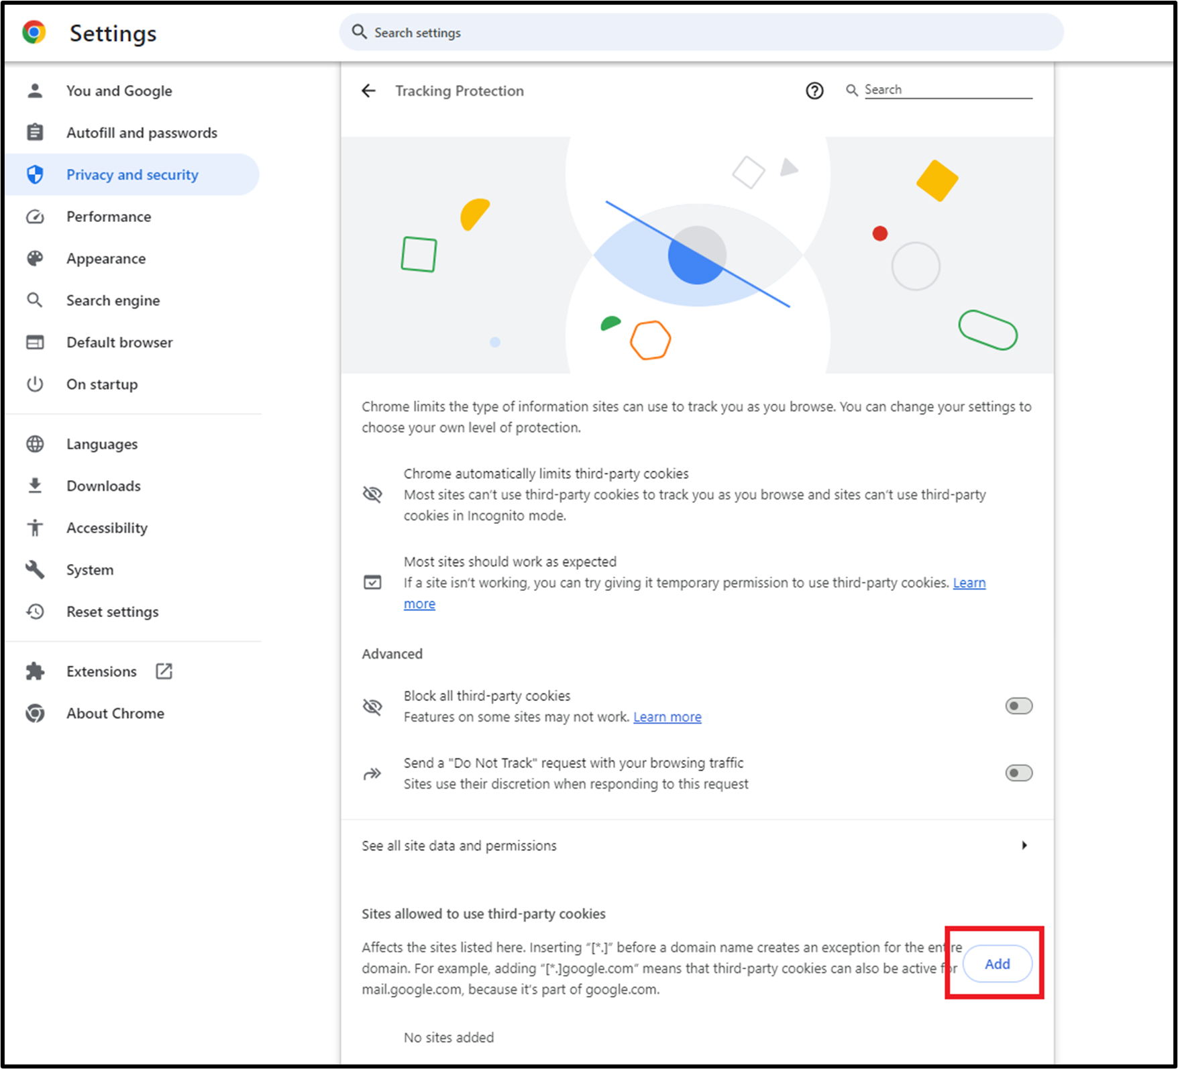Click the Advanced section heading

pyautogui.click(x=392, y=654)
